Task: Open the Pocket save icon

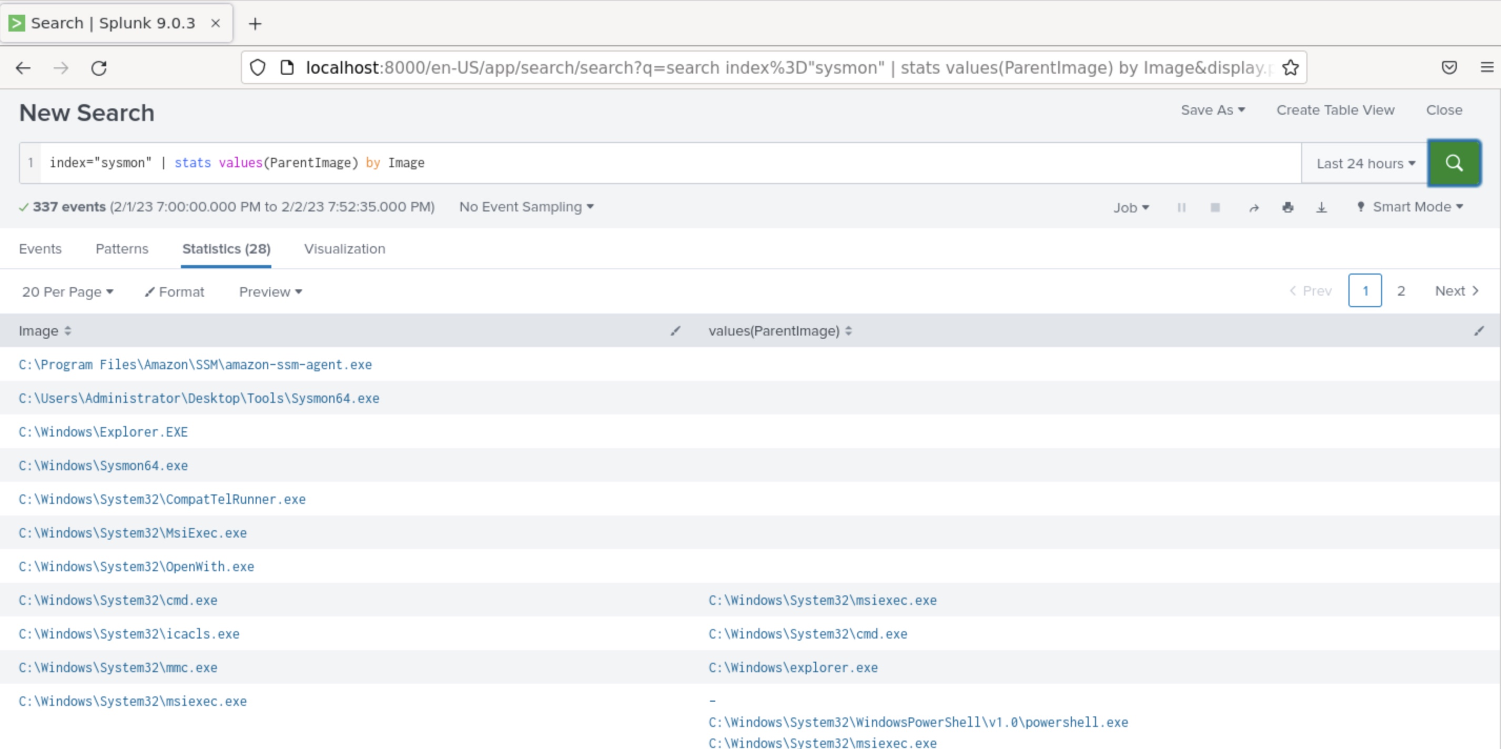Action: (x=1449, y=68)
